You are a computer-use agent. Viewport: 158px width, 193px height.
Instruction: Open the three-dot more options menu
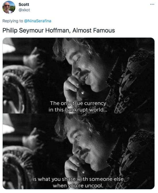pyautogui.click(x=152, y=4)
